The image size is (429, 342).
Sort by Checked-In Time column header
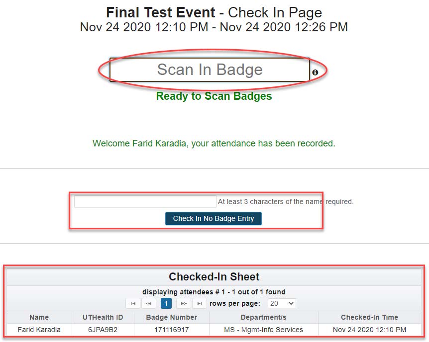[370, 317]
